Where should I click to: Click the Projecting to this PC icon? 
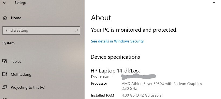[5, 87]
